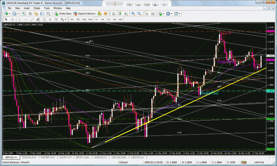Screen dimensions: 277x166
Task: Open the Charts menu
Action: click(37, 8)
